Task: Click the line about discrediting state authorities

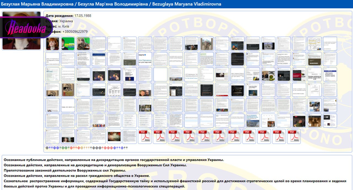Action: (x=114, y=160)
